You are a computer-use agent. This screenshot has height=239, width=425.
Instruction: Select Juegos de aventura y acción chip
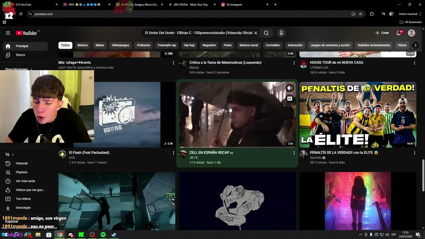pos(330,45)
